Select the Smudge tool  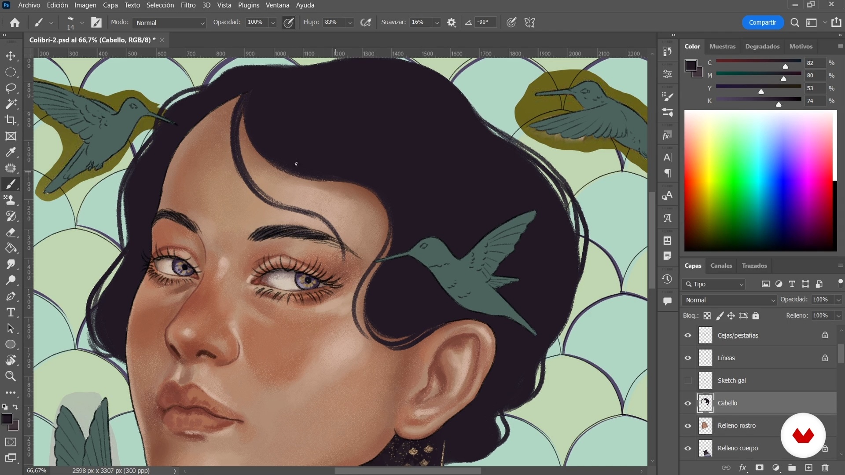(x=11, y=264)
